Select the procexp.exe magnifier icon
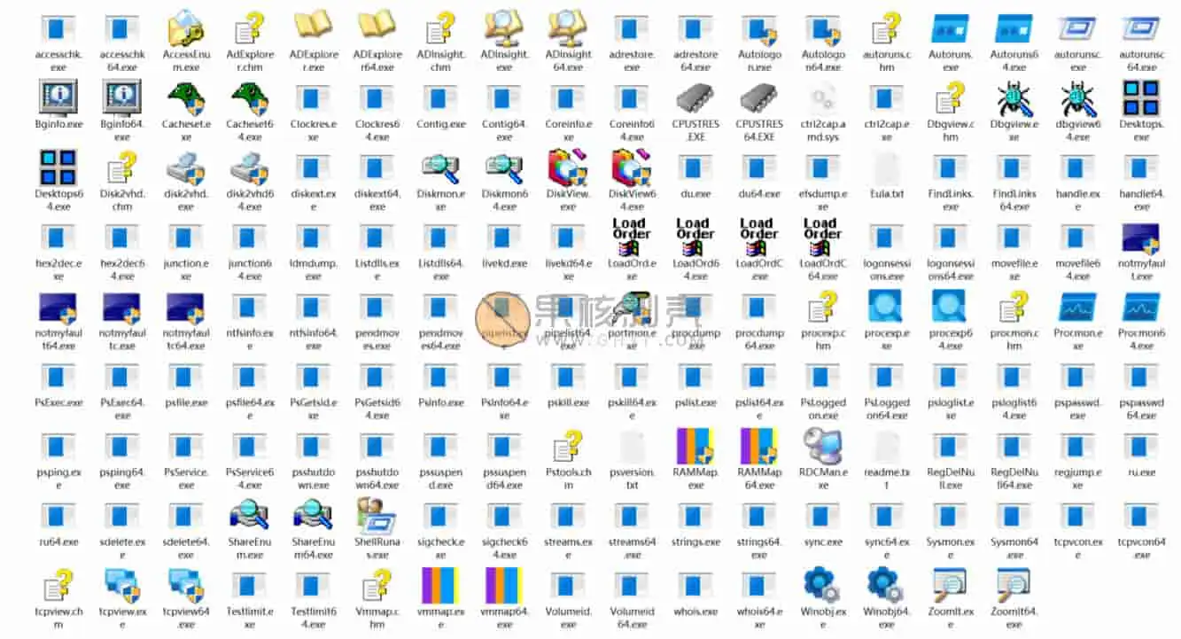The image size is (1181, 639). pos(886,307)
